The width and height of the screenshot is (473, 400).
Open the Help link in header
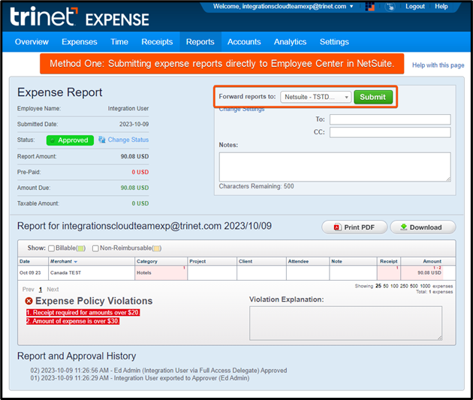click(441, 6)
